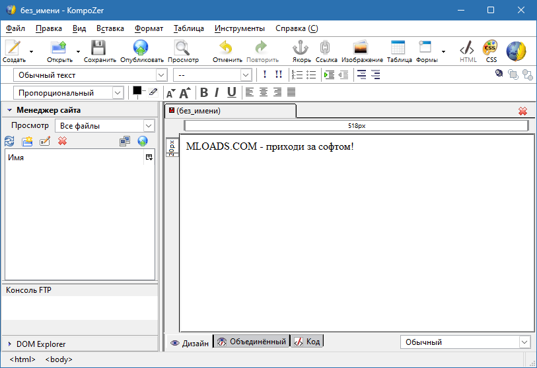The height and width of the screenshot is (368, 537).
Task: Toggle numbered list
Action: point(297,75)
